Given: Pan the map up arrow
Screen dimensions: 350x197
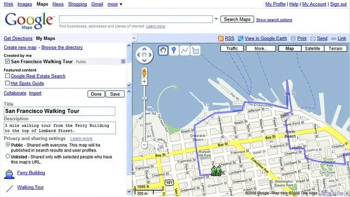Looking at the screenshot, I should click(144, 49).
